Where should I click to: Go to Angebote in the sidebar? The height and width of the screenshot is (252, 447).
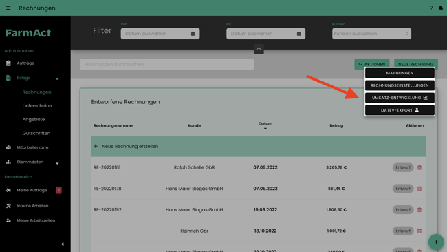[34, 119]
